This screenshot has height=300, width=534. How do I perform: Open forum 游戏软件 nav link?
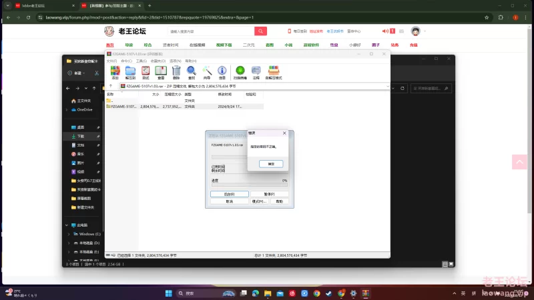[x=311, y=45]
